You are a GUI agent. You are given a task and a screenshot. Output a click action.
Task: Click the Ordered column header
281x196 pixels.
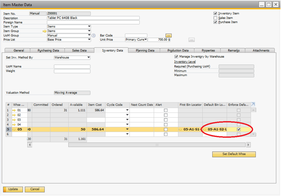pos(59,105)
